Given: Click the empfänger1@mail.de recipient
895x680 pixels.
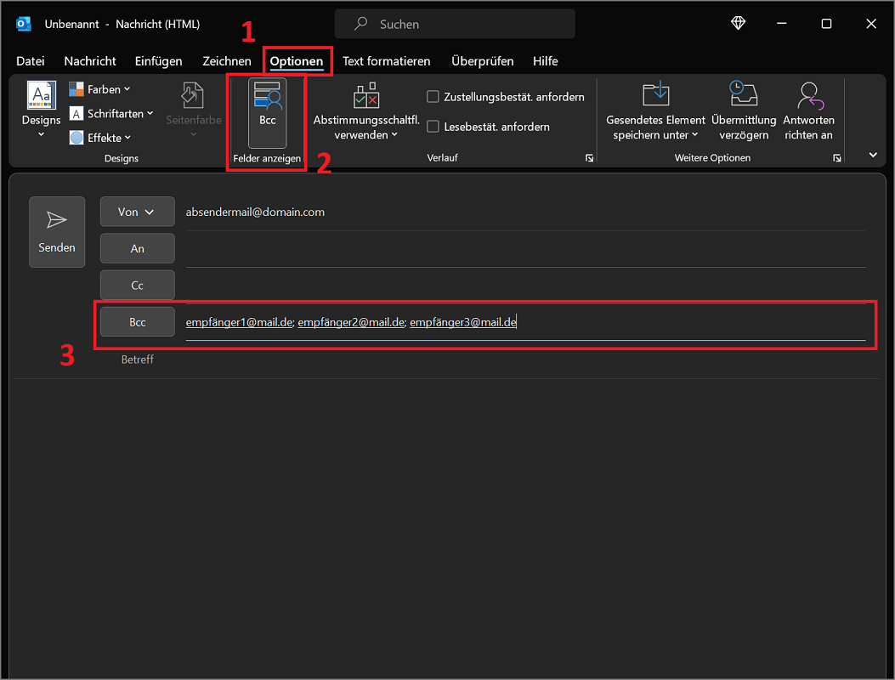Looking at the screenshot, I should pyautogui.click(x=239, y=322).
